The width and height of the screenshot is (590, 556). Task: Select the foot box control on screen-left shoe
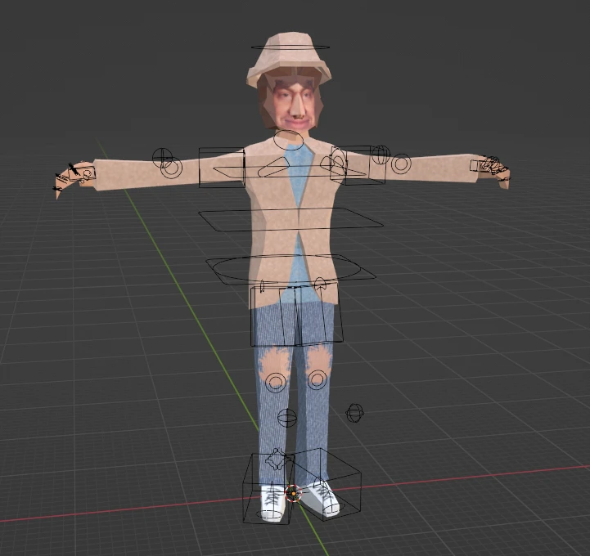coord(268,488)
